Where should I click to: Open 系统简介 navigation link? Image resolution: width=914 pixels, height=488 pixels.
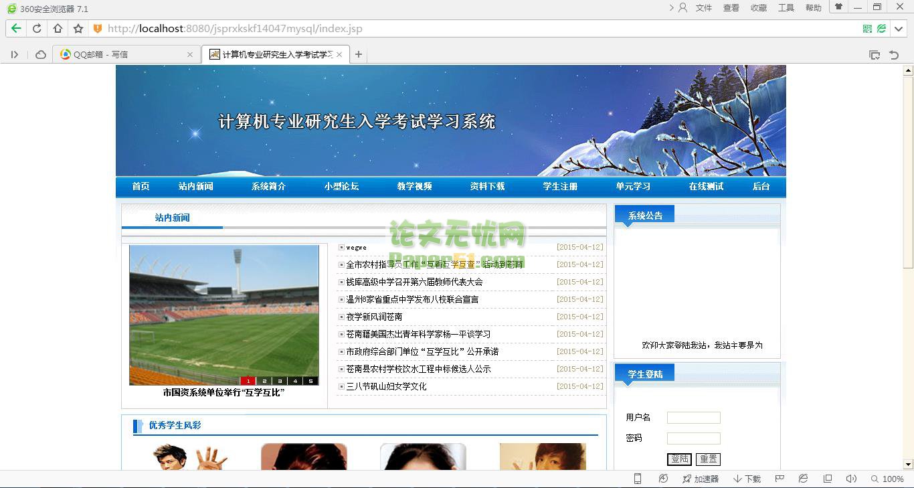pos(269,187)
